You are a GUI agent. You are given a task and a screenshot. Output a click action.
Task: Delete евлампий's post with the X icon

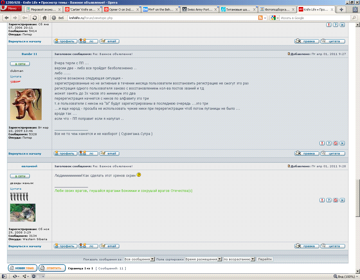click(342, 200)
